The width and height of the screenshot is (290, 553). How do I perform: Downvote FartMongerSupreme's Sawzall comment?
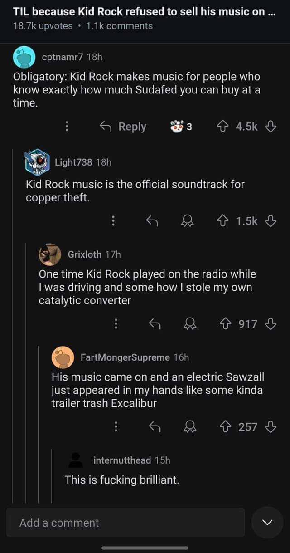point(271,427)
